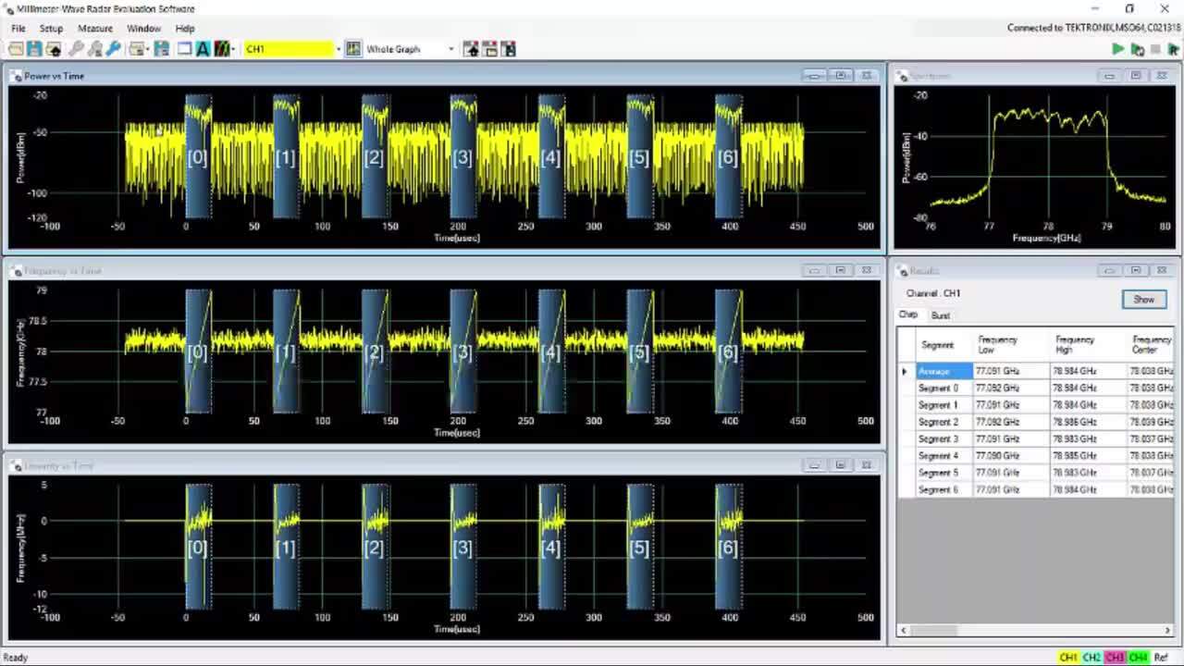Switch to the Burst tab

tap(940, 315)
